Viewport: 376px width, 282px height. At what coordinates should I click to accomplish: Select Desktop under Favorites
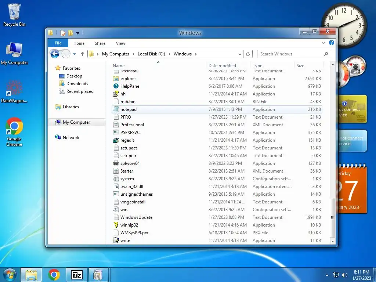[74, 76]
